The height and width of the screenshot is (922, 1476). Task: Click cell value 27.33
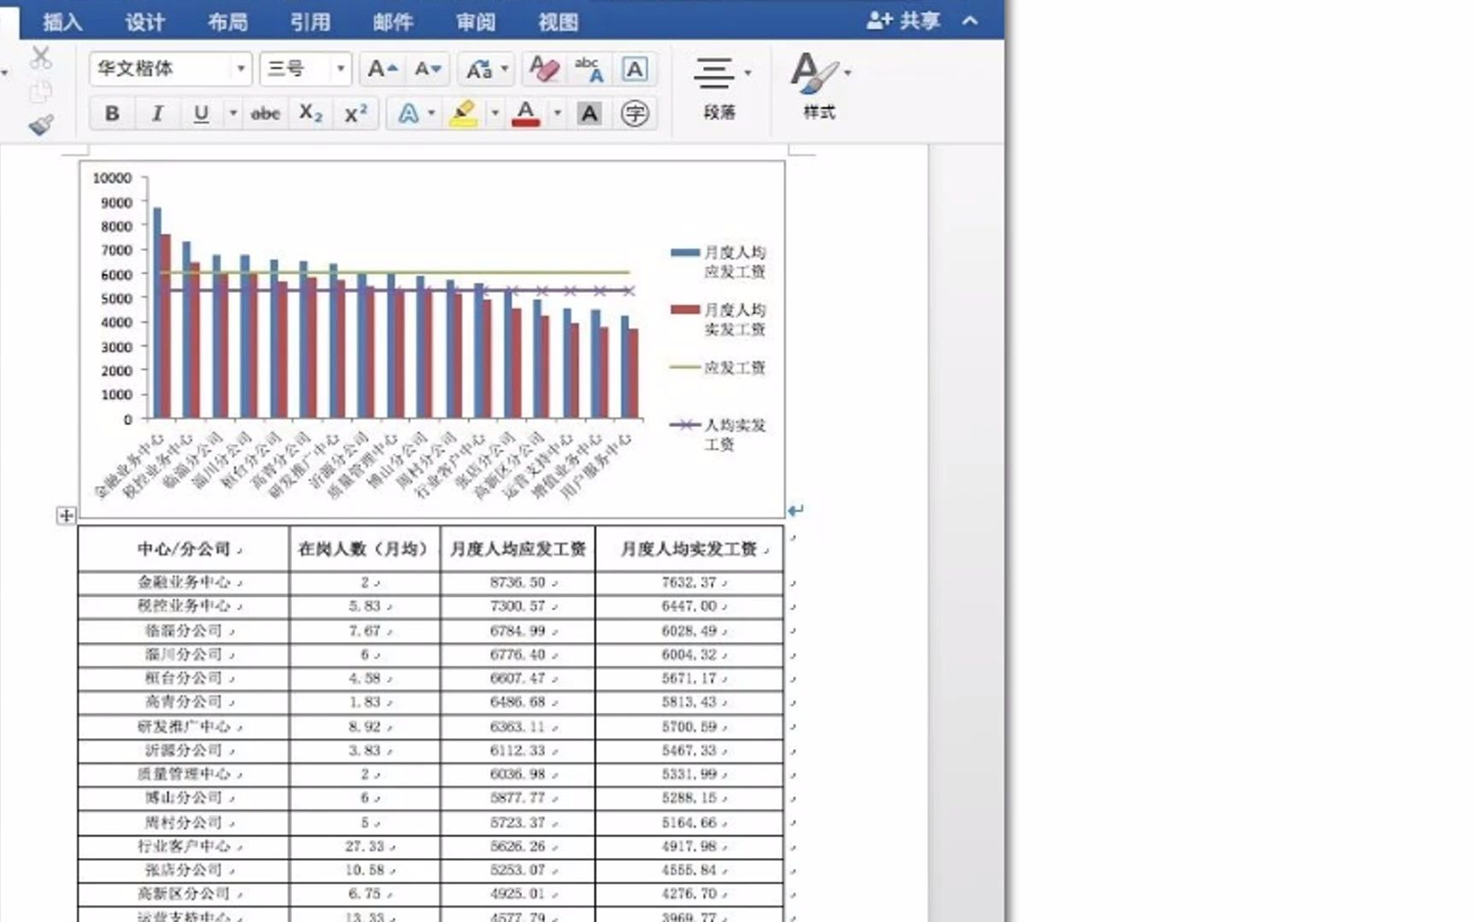(x=365, y=846)
